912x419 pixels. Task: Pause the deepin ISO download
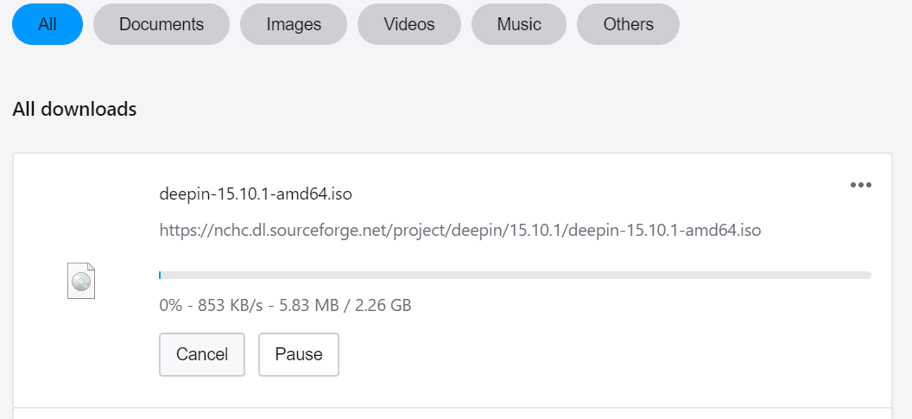pos(299,354)
